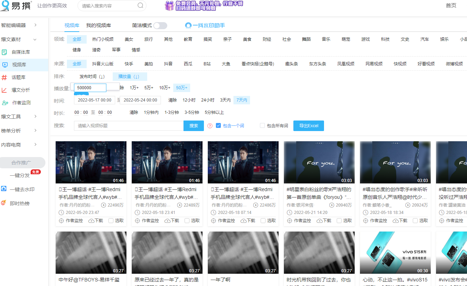Uncheck the 包含一个词 checkbox

pos(218,125)
